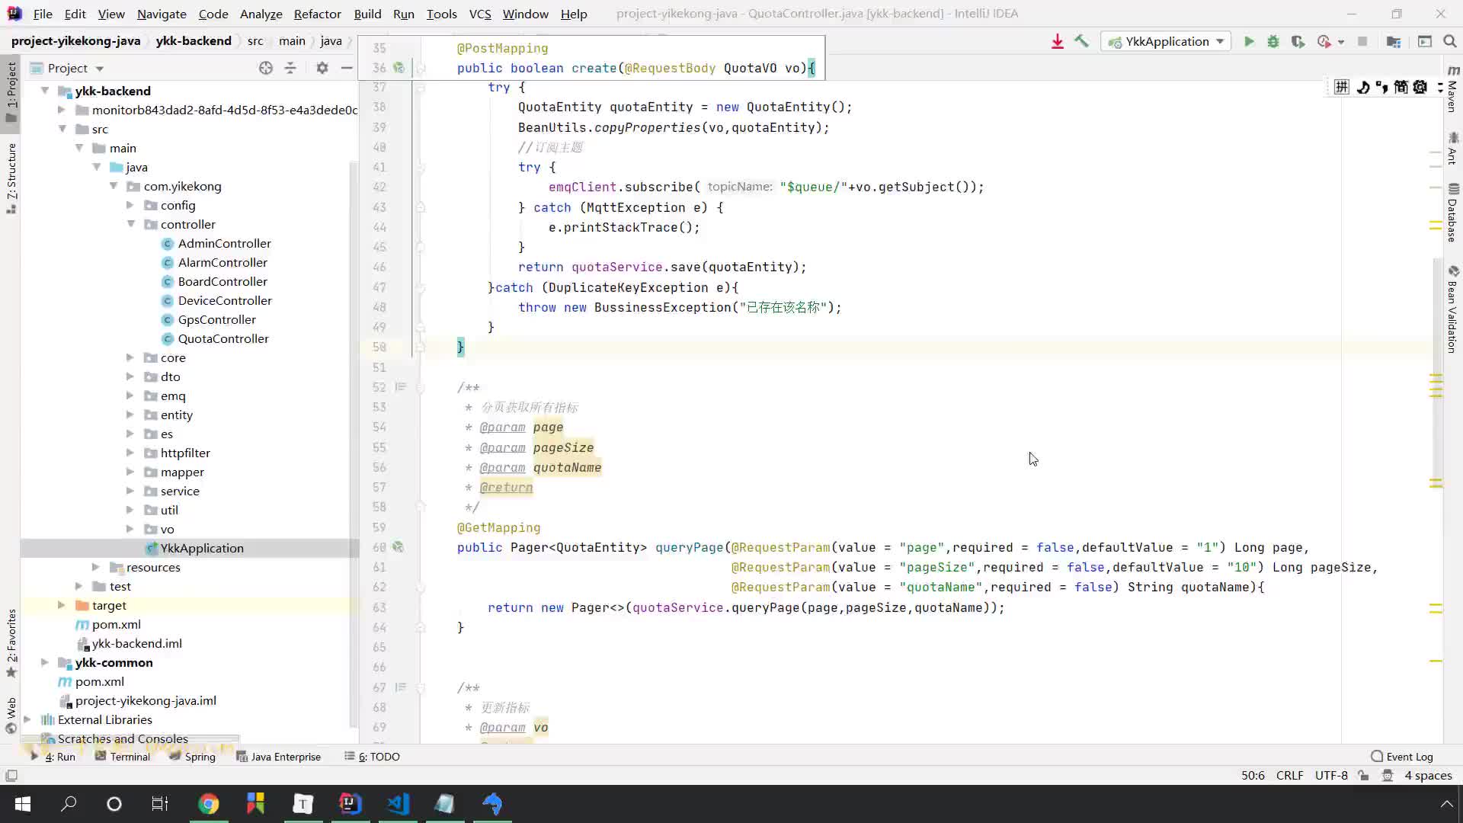This screenshot has width=1463, height=823.
Task: Select the Terminal tab at bottom
Action: tap(129, 757)
